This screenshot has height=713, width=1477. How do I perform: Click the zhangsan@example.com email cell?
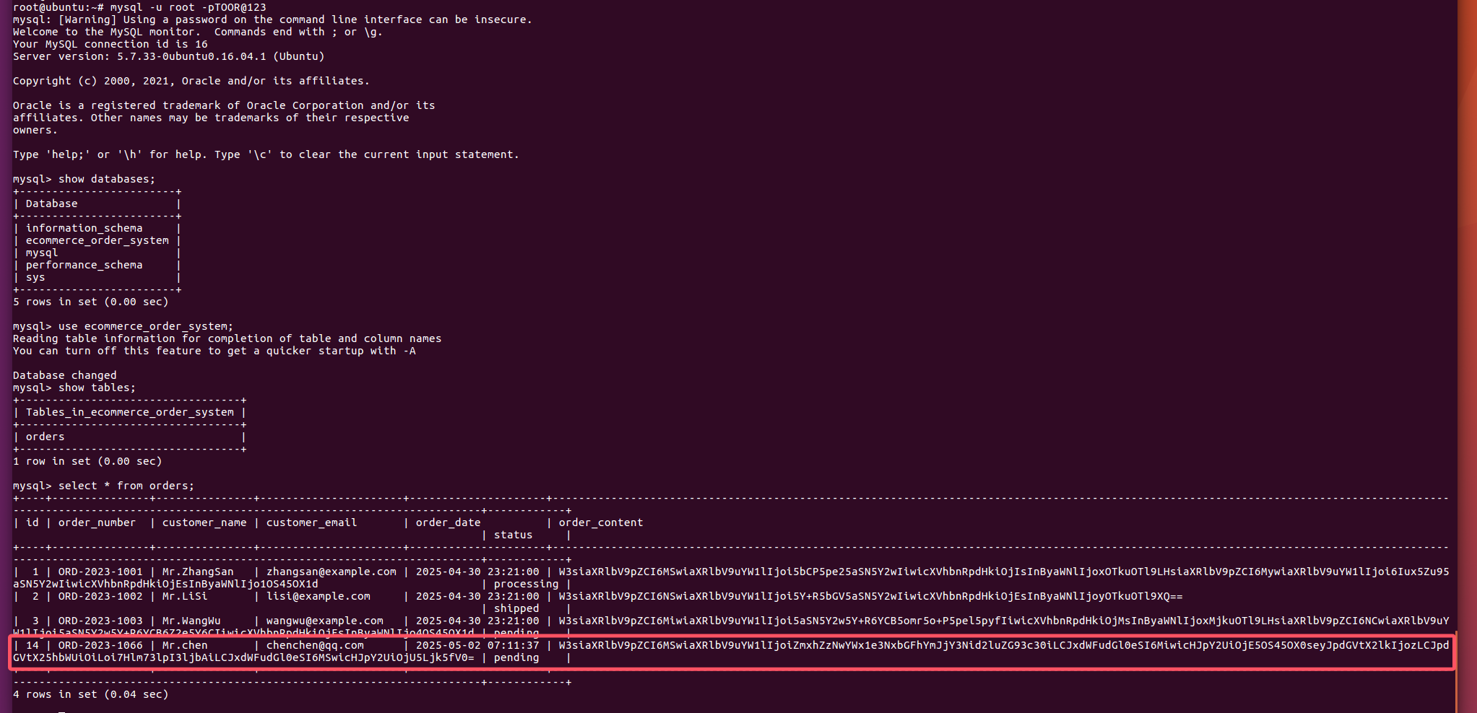click(x=331, y=572)
